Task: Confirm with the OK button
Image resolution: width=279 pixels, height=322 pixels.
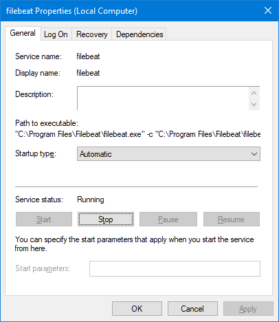Action: click(137, 309)
